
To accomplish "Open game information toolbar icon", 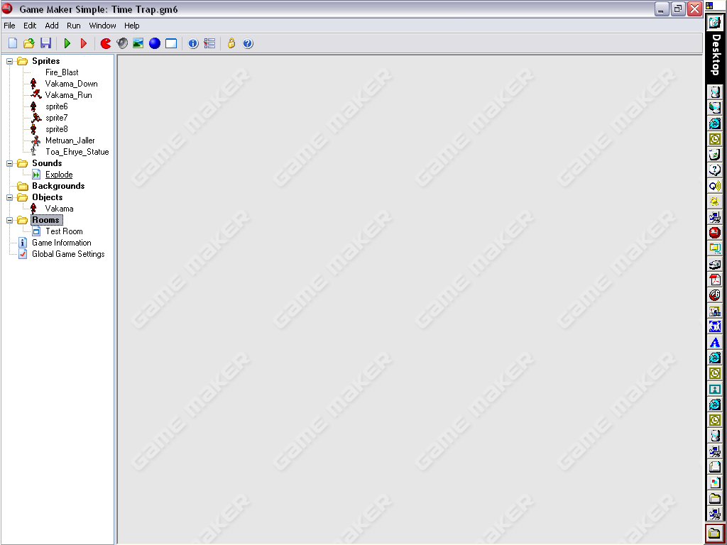I will [193, 43].
